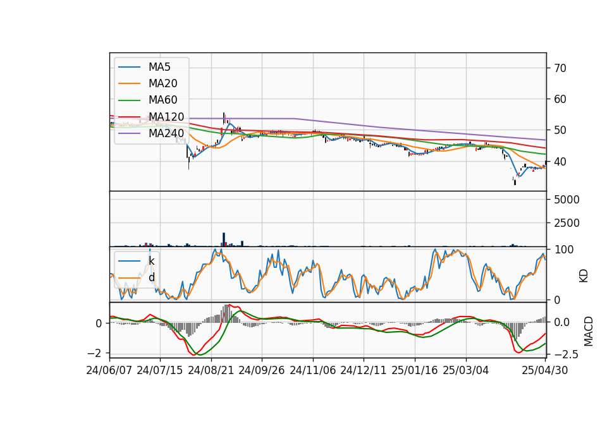Click the orange MA20 legend line sample
Image resolution: width=607 pixels, height=436 pixels.
pyautogui.click(x=129, y=83)
